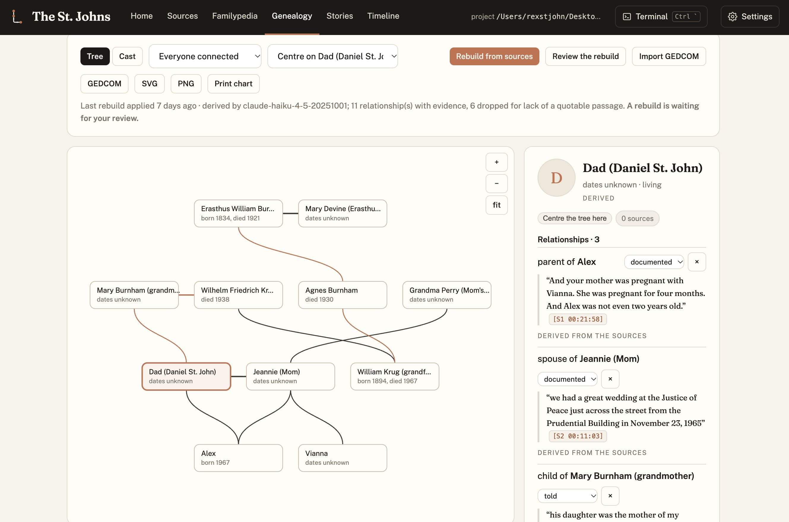
Task: Open the Centre on Dad dropdown
Action: click(332, 56)
